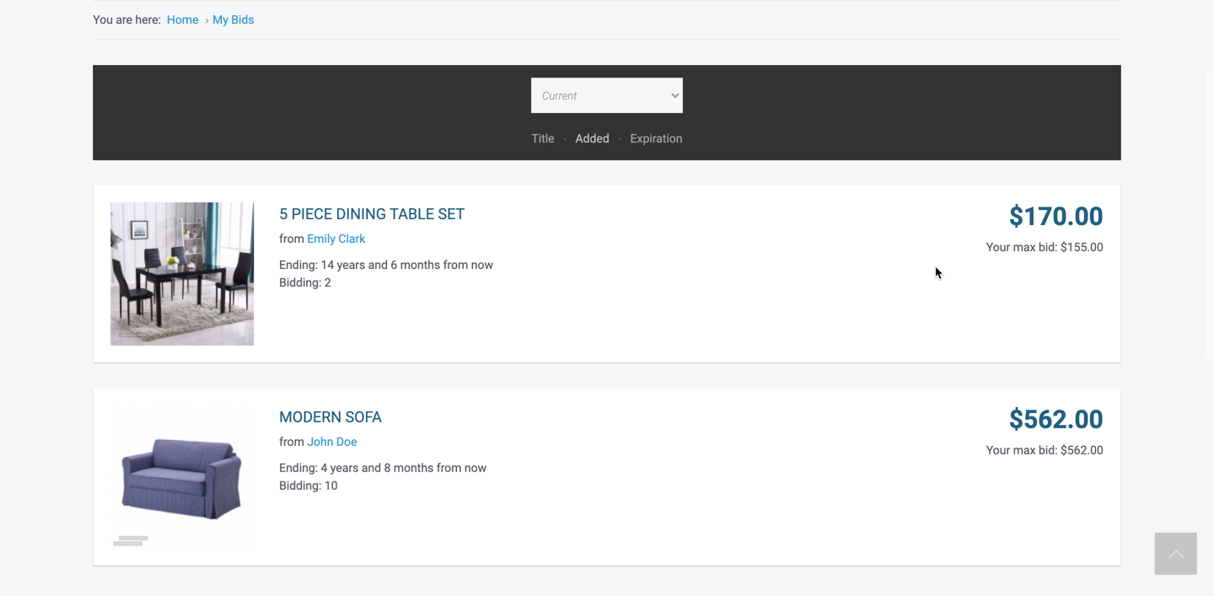
Task: Click 'Ending: 4 years and 8 months' text
Action: (383, 468)
